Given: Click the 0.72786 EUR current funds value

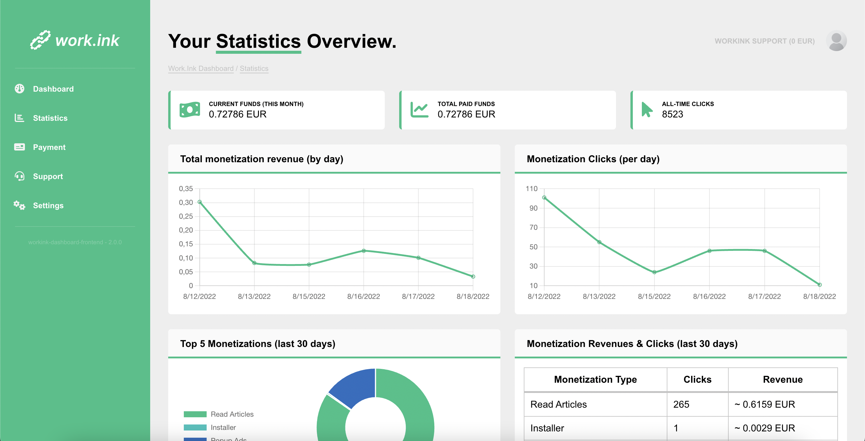Looking at the screenshot, I should coord(237,114).
